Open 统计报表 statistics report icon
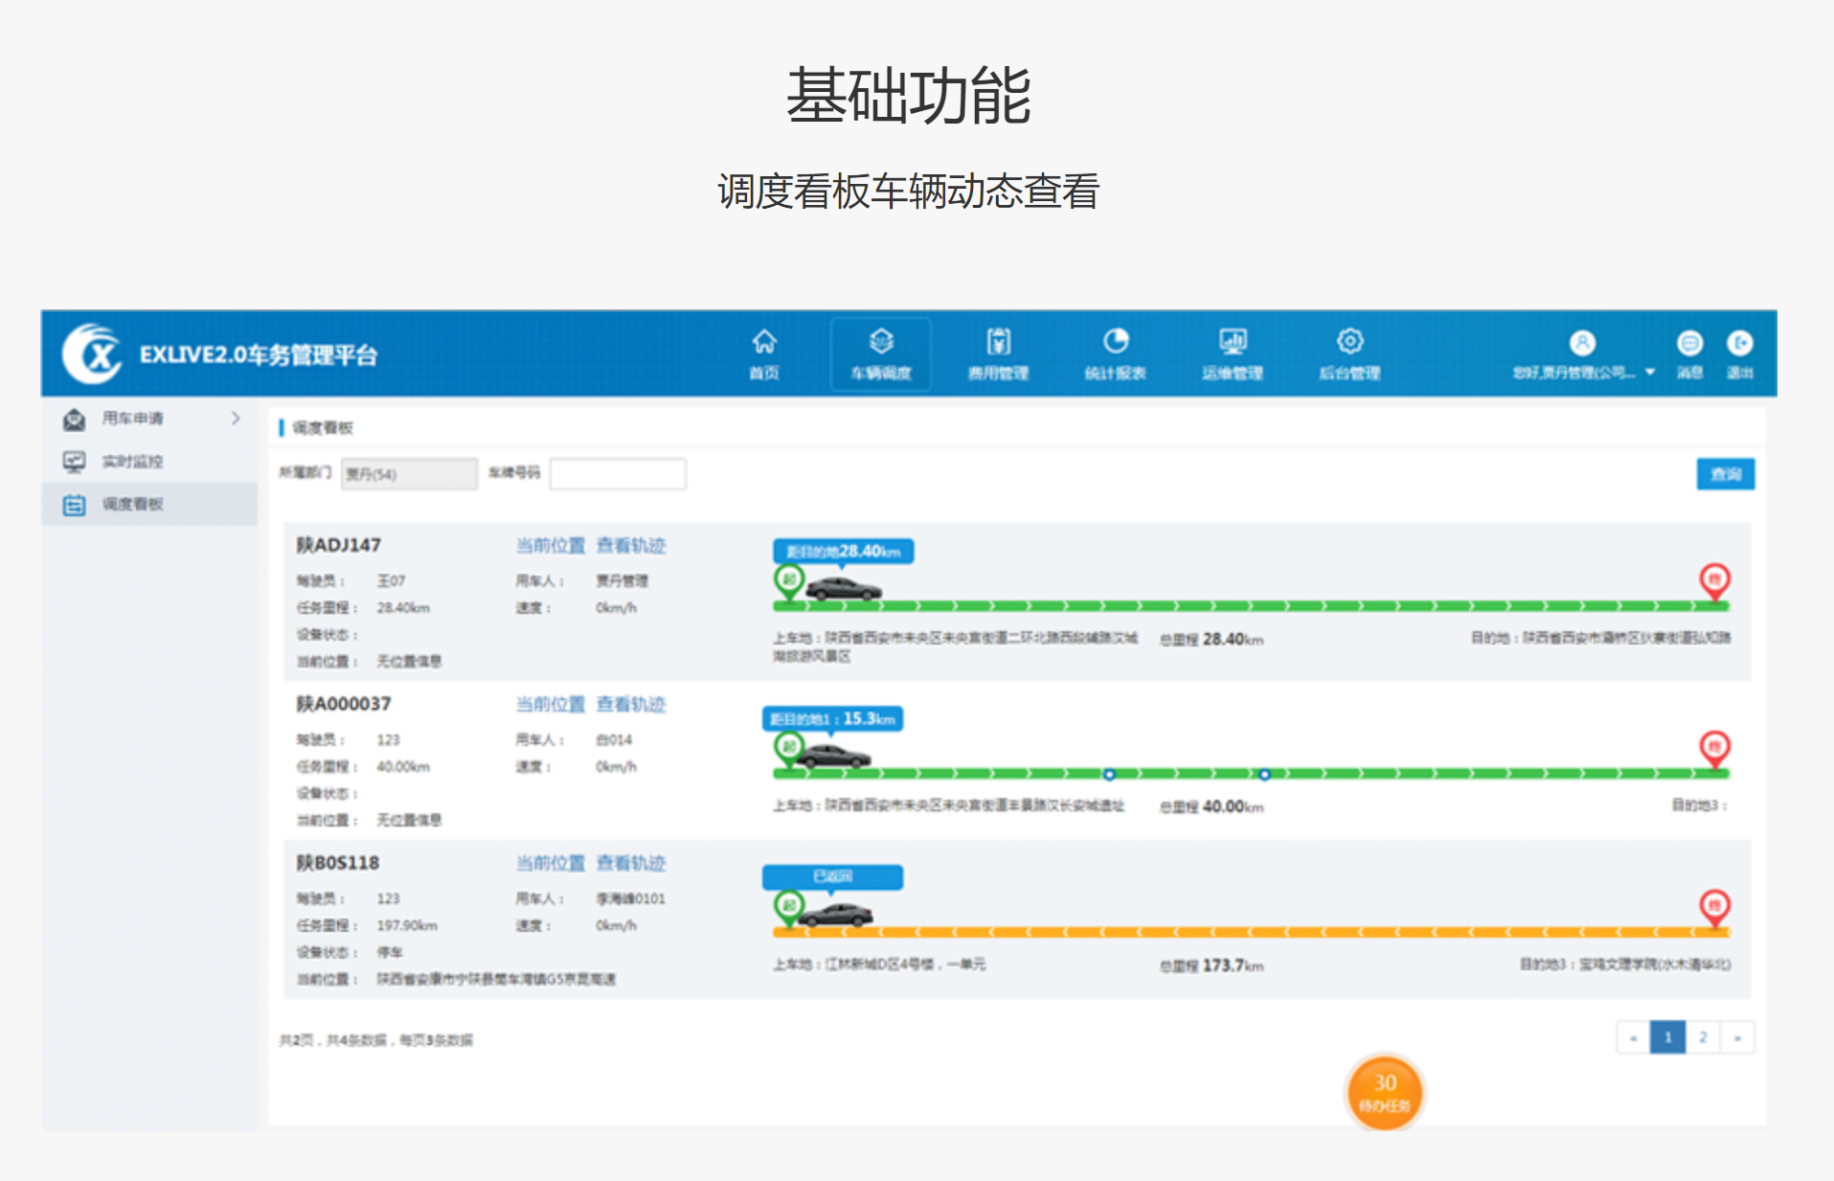This screenshot has width=1834, height=1181. [1116, 343]
